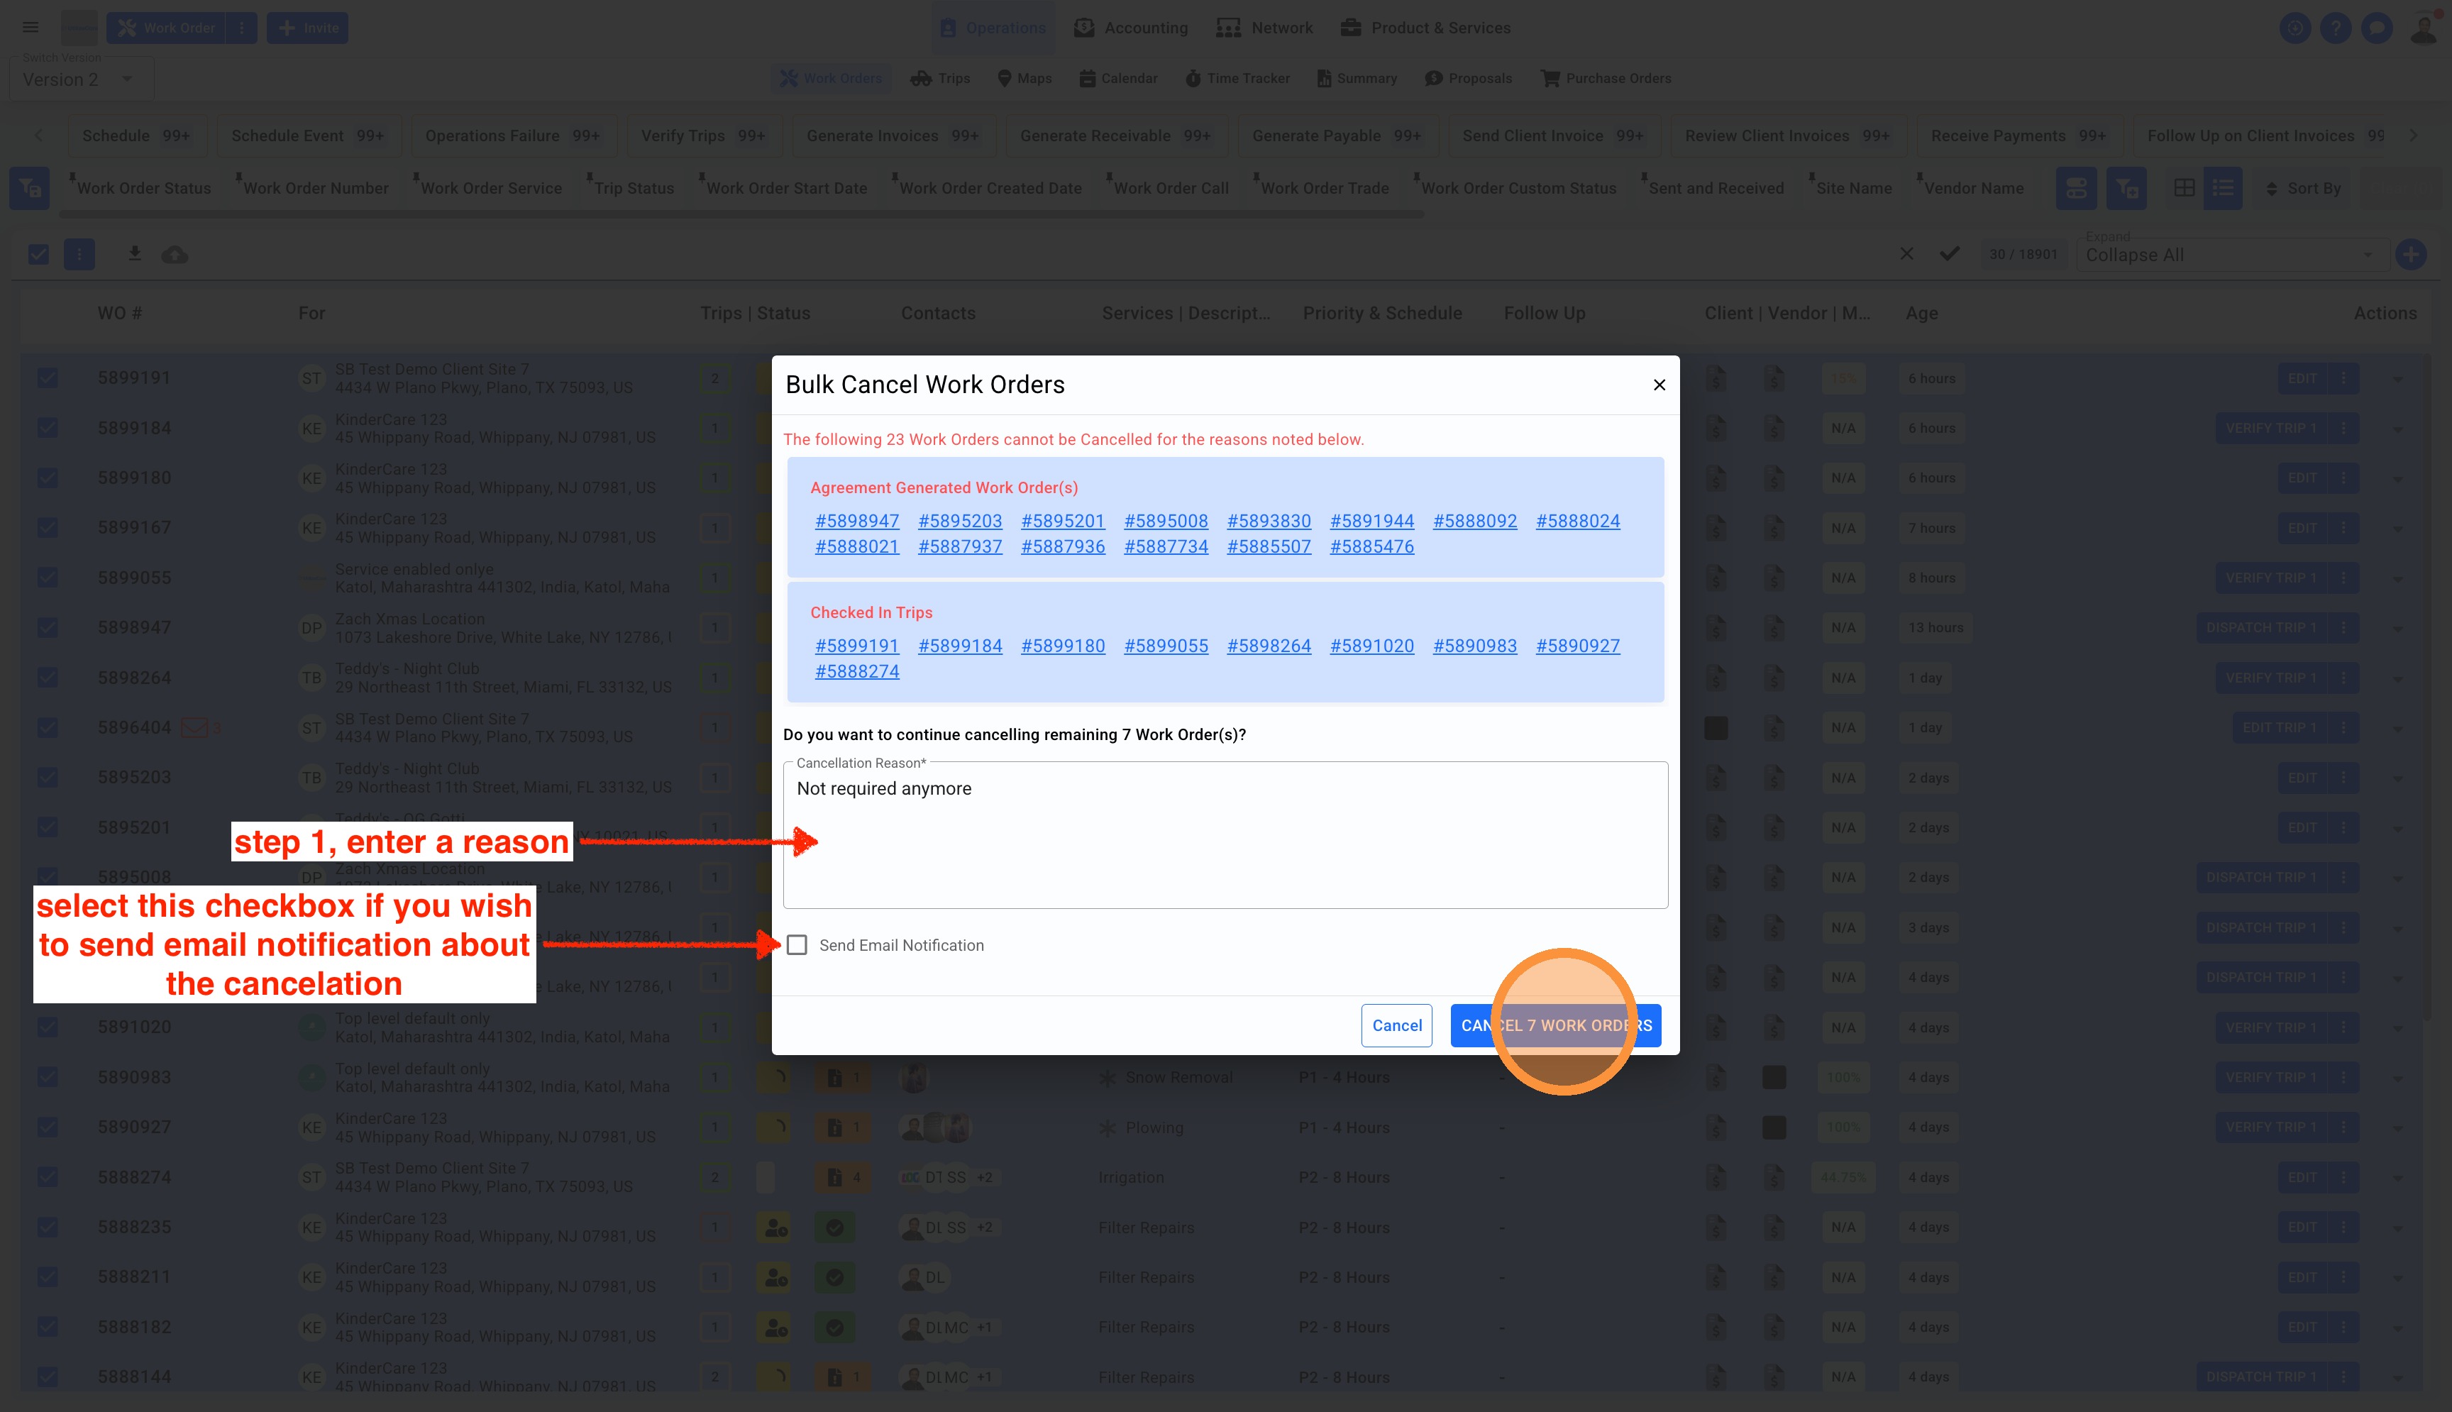Switch to the Accounting tab
This screenshot has height=1412, width=2452.
pyautogui.click(x=1130, y=27)
